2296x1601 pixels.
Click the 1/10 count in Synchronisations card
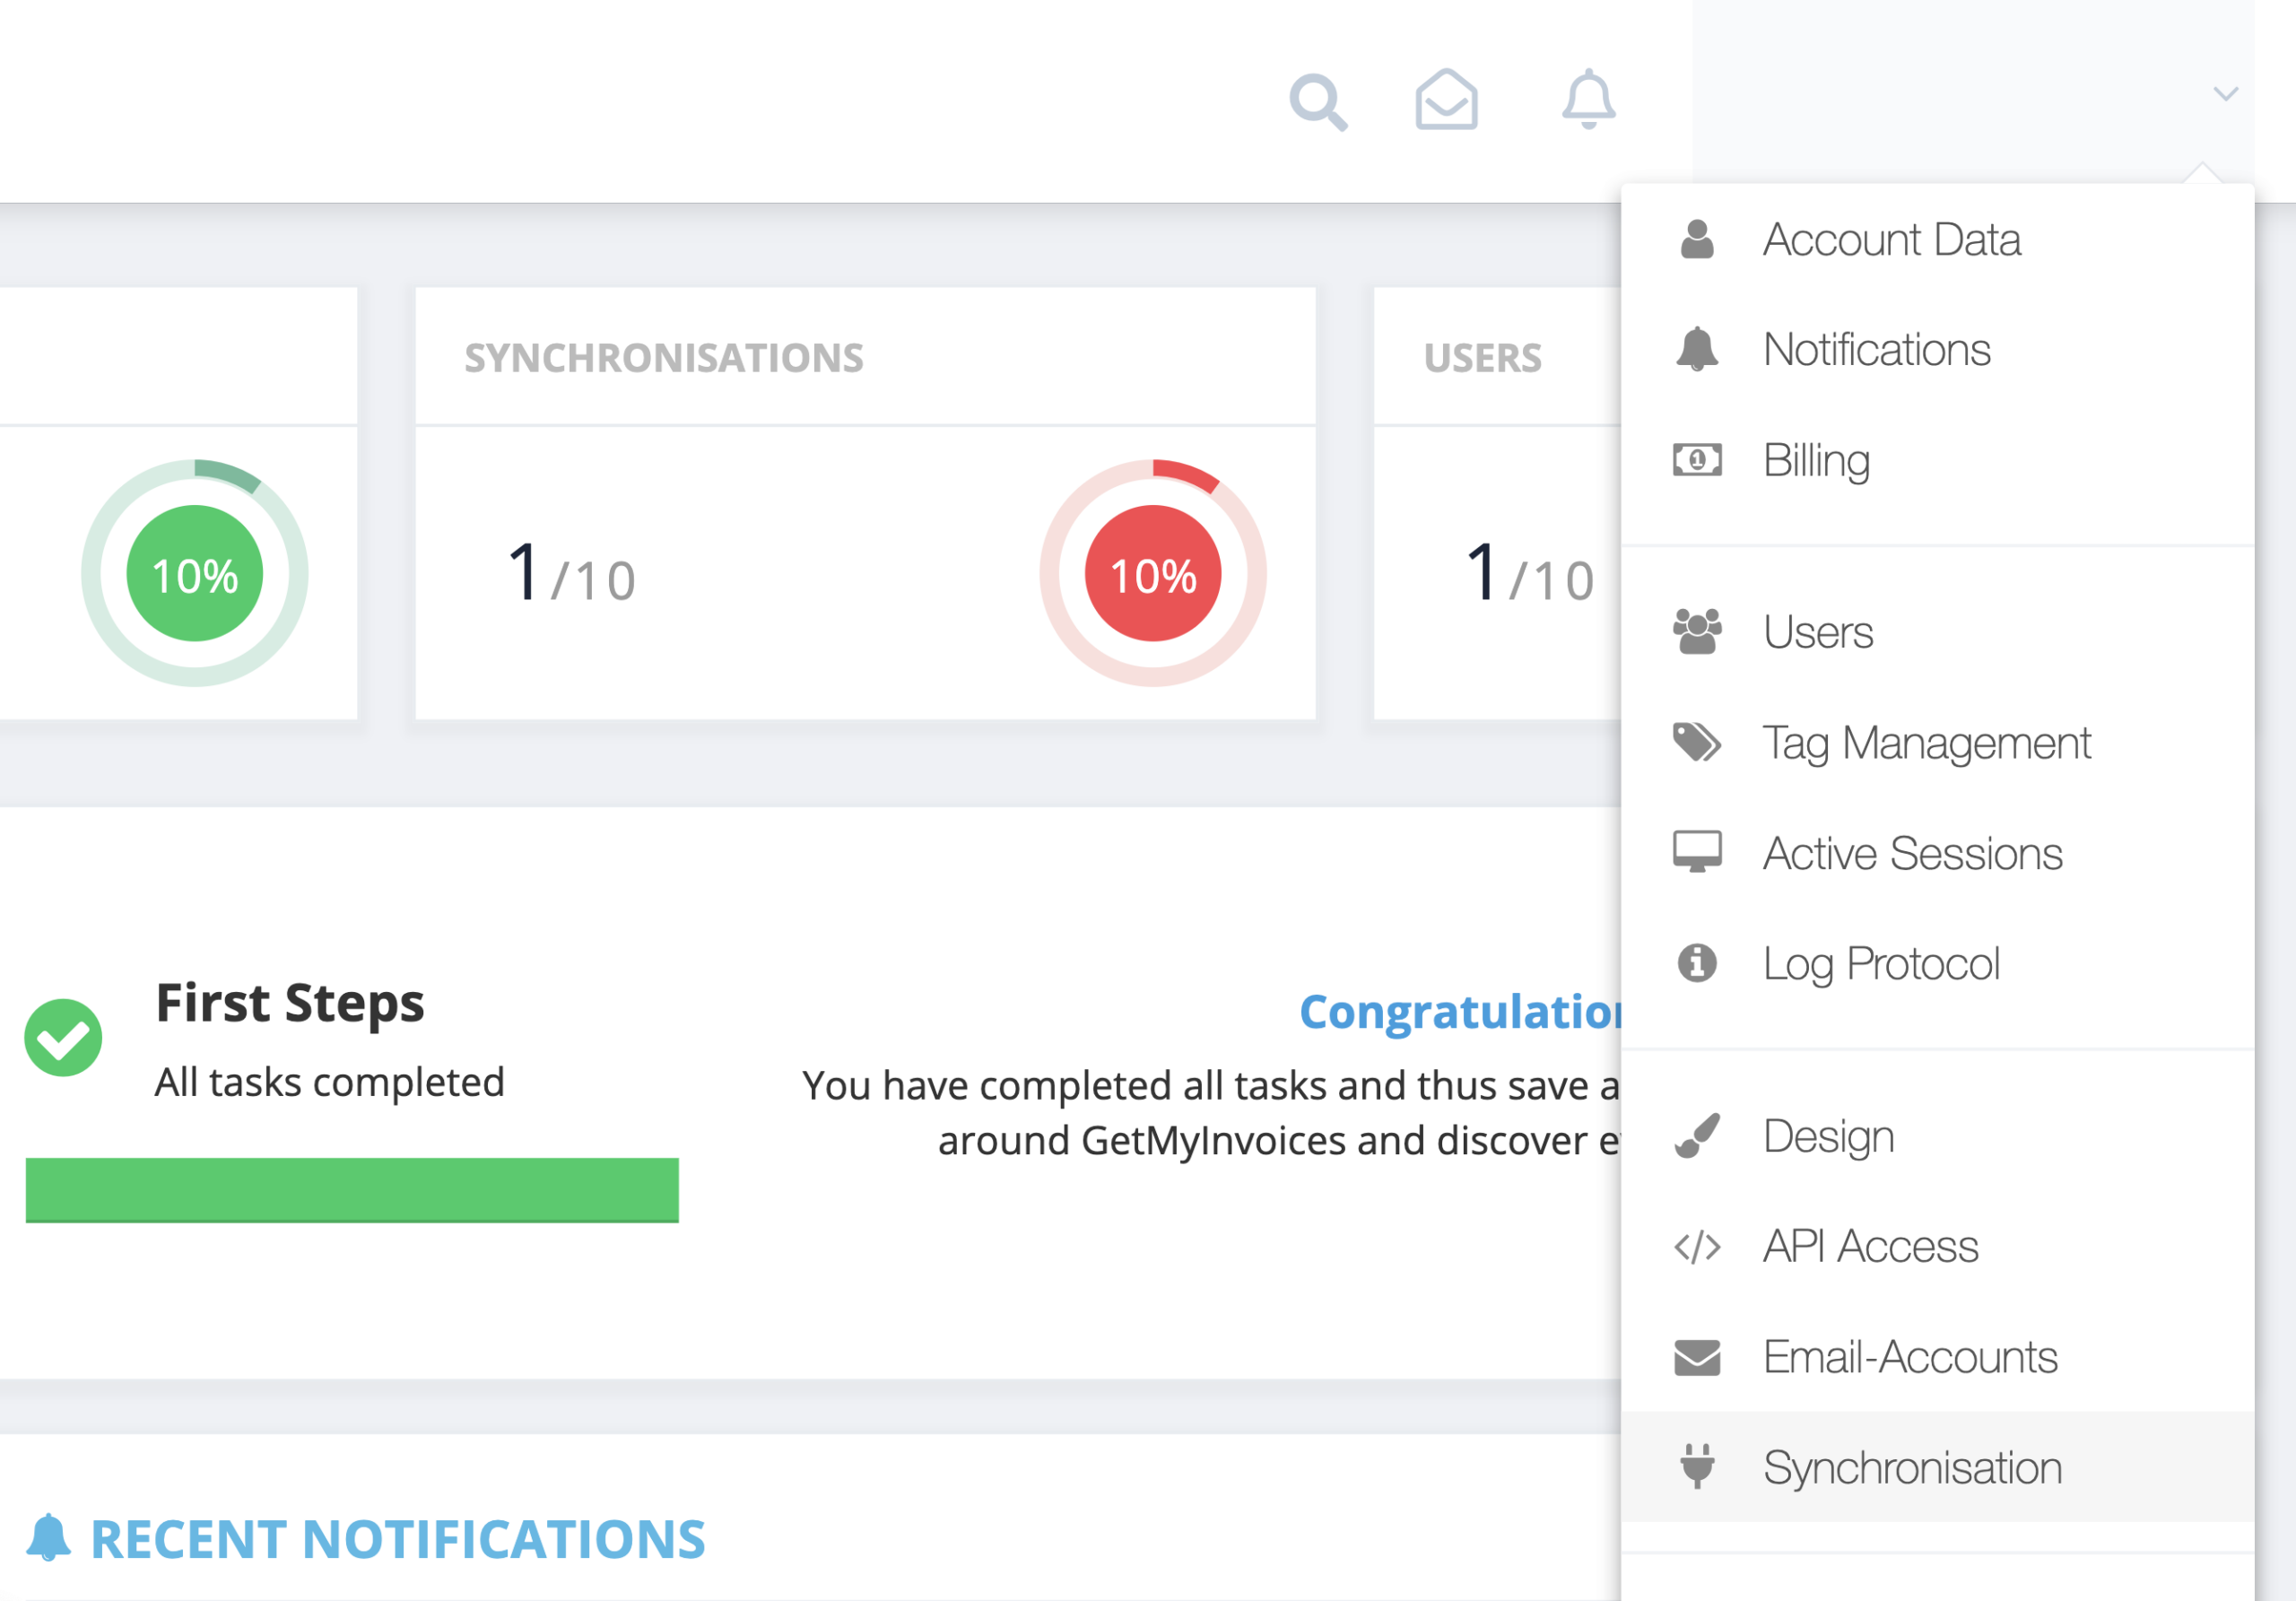(x=571, y=573)
